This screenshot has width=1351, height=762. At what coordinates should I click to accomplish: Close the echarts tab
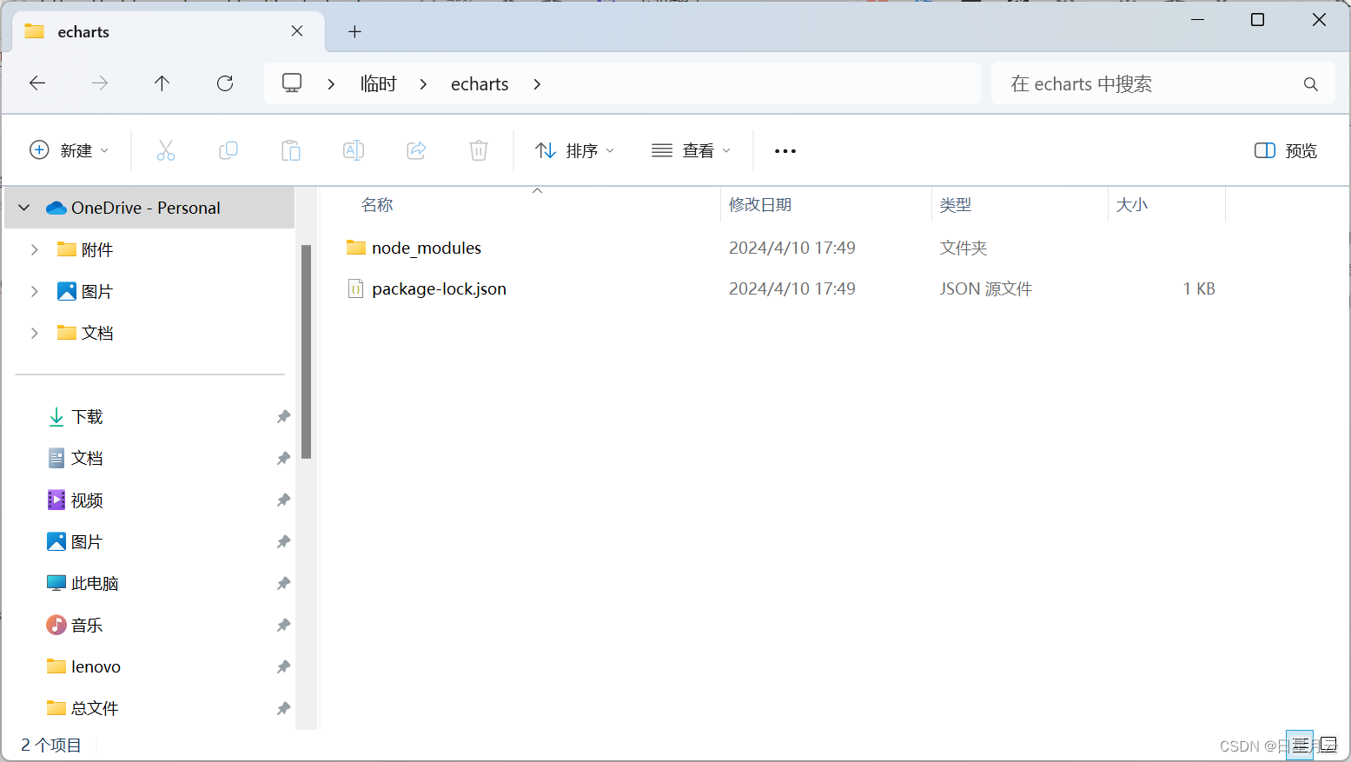pyautogui.click(x=297, y=31)
